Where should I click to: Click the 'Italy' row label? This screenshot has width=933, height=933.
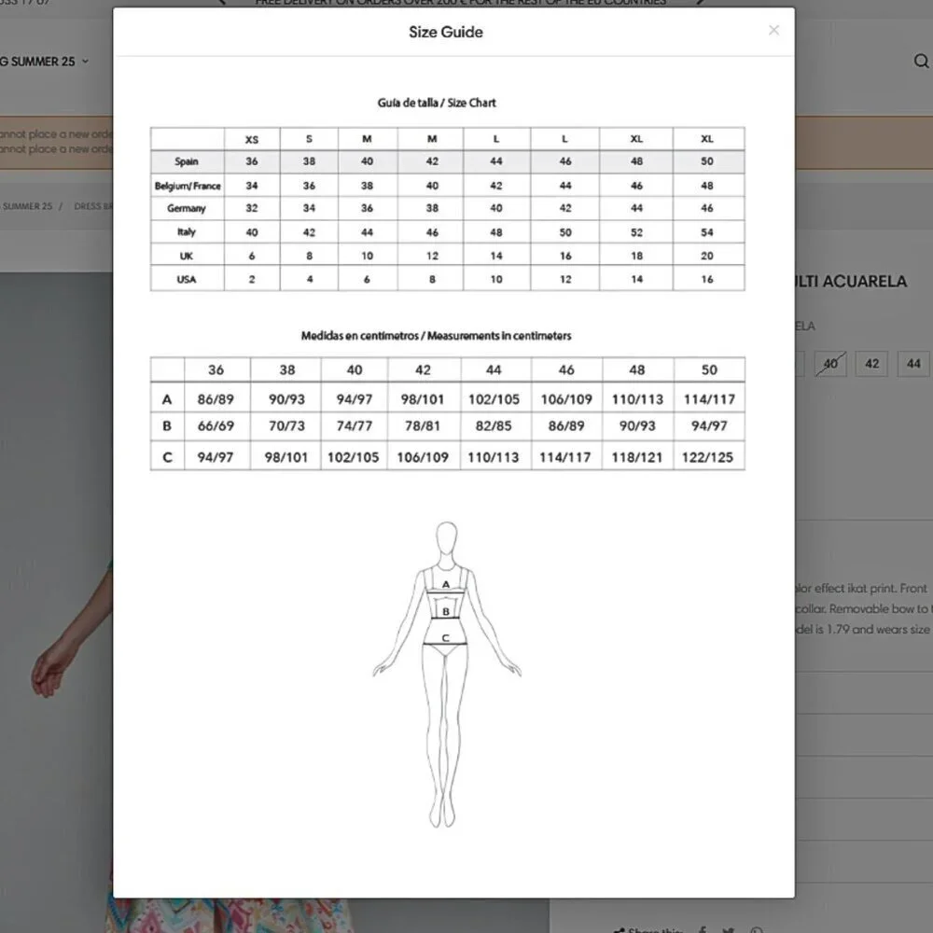(187, 232)
